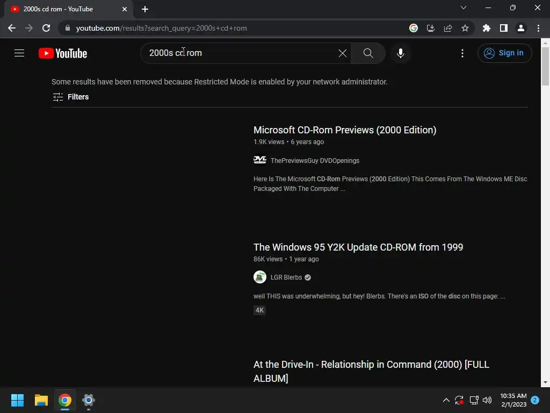The height and width of the screenshot is (413, 550).
Task: Click the '1.9K views • 6 years ago' text
Action: tap(288, 142)
